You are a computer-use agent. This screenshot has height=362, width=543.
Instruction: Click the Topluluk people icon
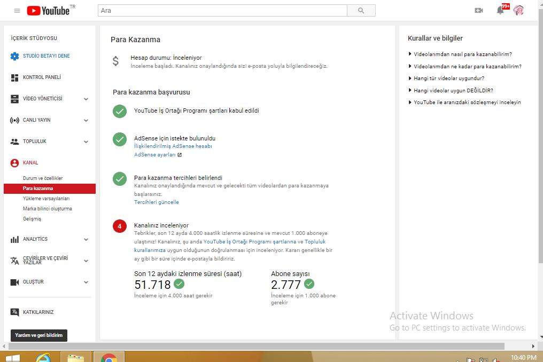pyautogui.click(x=14, y=141)
